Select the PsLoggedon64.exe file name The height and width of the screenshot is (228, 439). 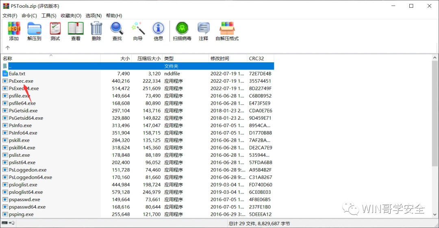30,177
